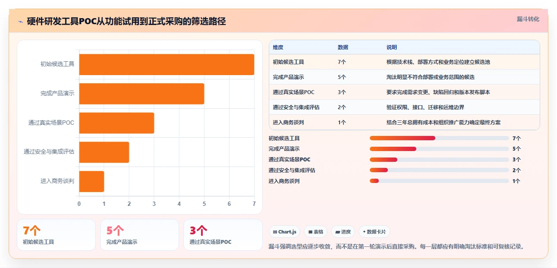The image size is (557, 268).
Task: Click the 通过真实场景POC chart axis label
Action: [x=51, y=123]
